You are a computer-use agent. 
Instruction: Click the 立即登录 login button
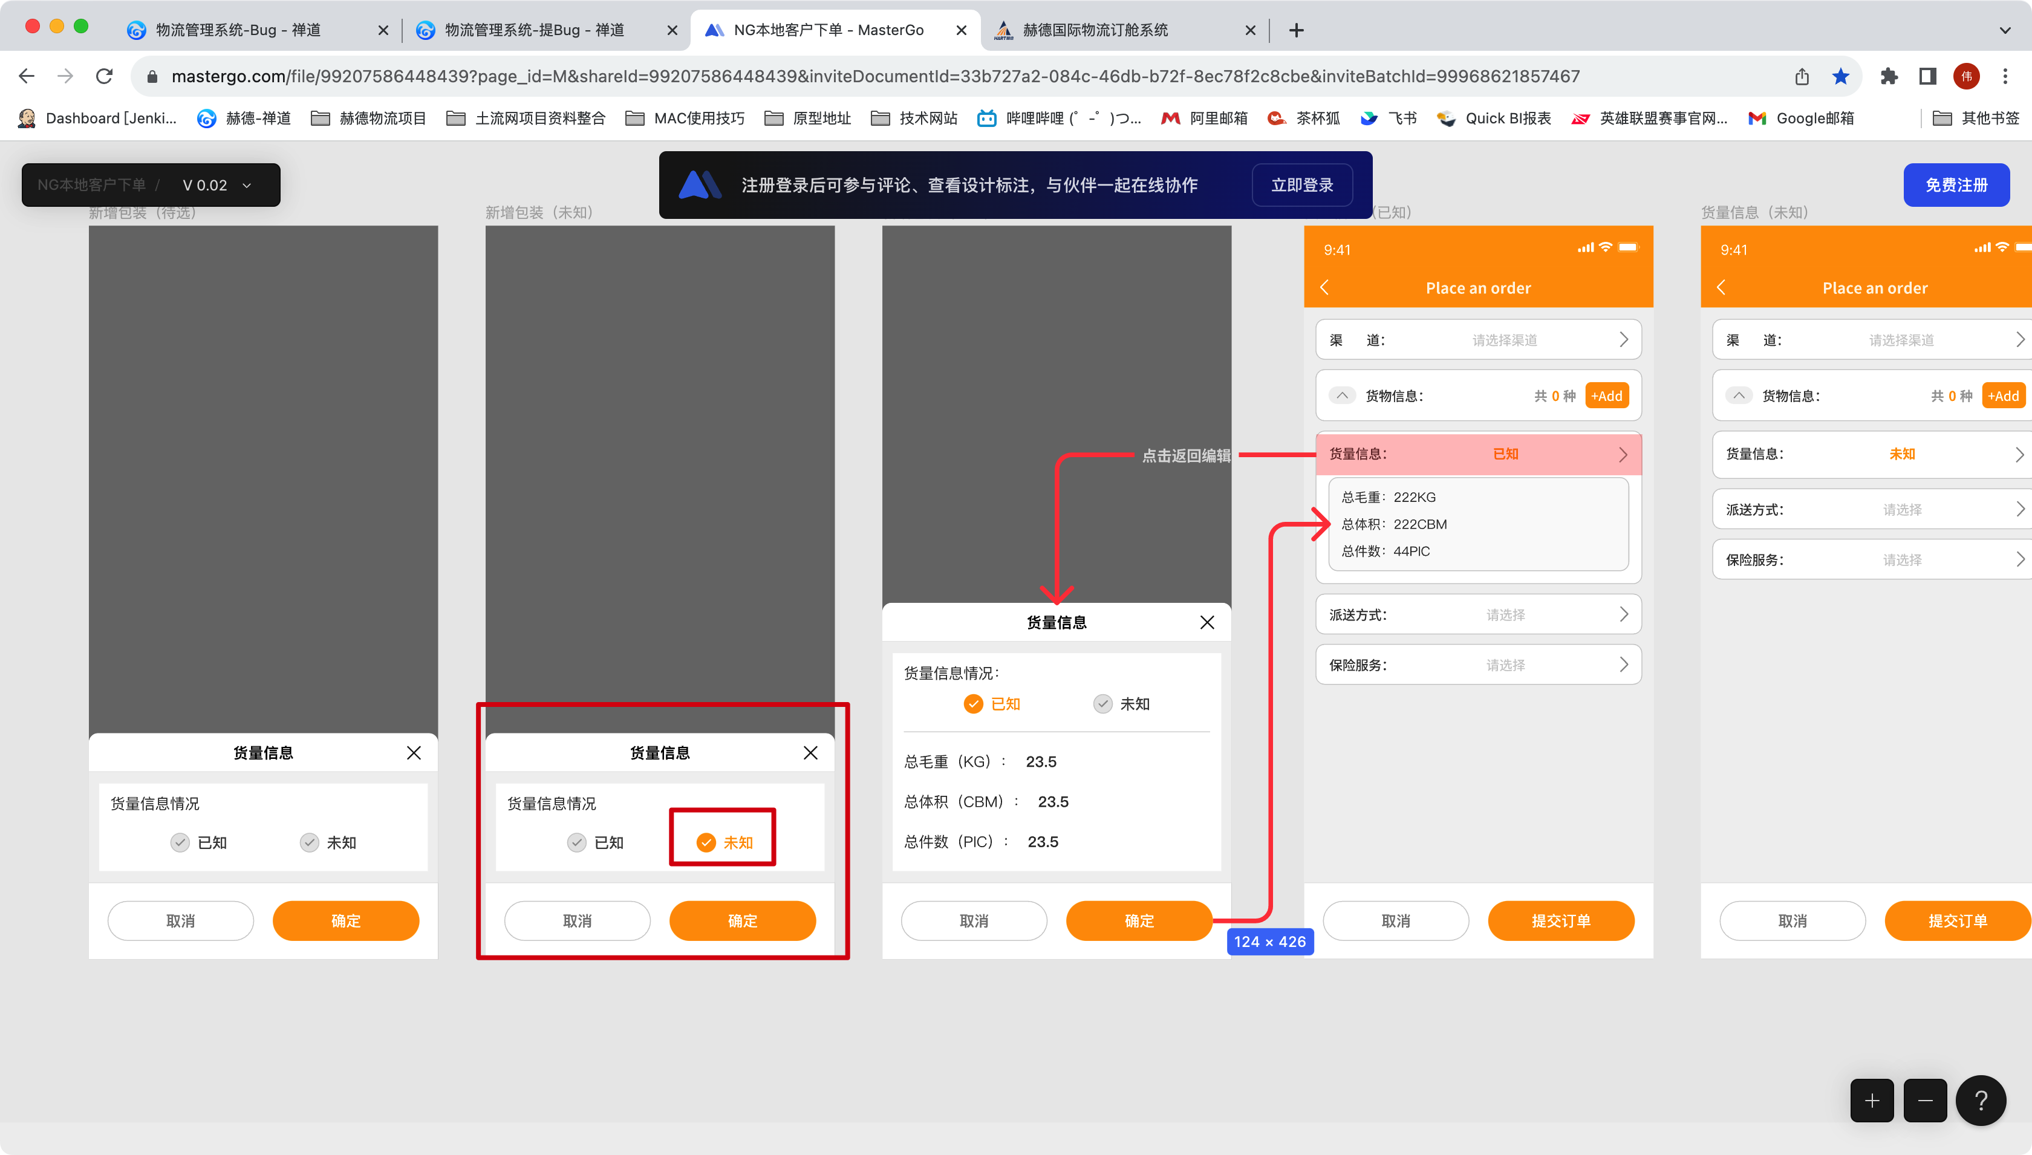tap(1301, 185)
